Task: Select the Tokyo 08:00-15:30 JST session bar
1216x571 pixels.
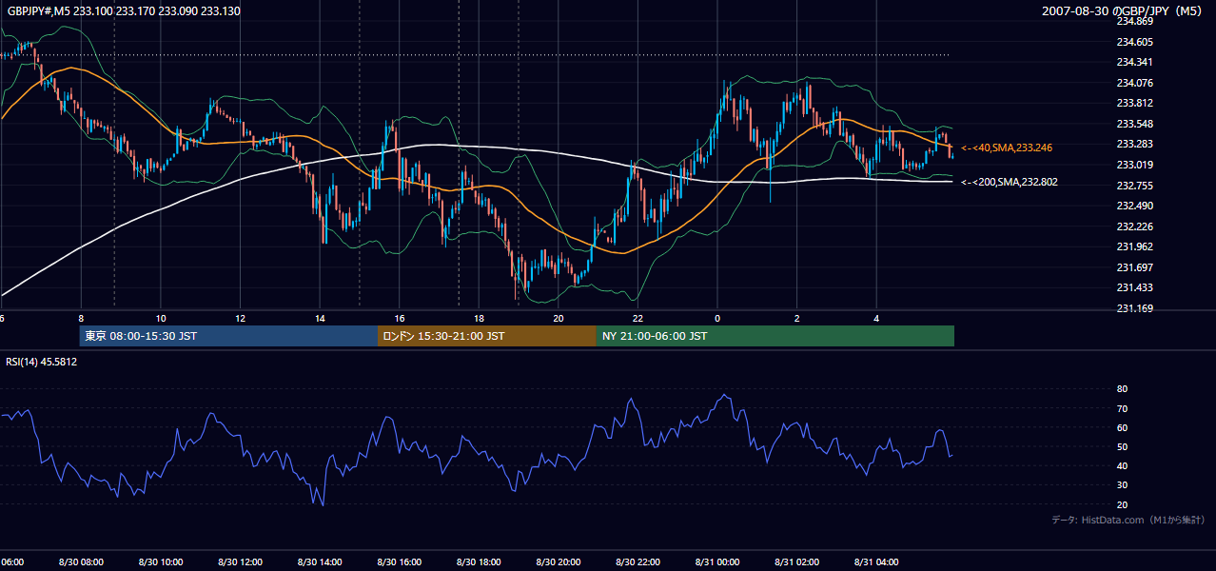Action: click(x=229, y=336)
